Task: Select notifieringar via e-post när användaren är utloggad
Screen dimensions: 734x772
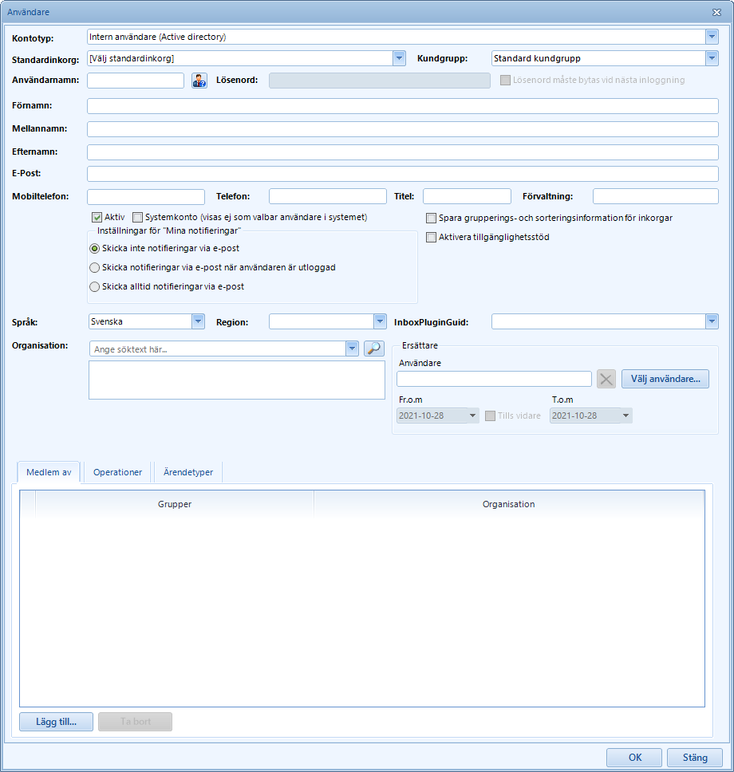Action: coord(95,268)
